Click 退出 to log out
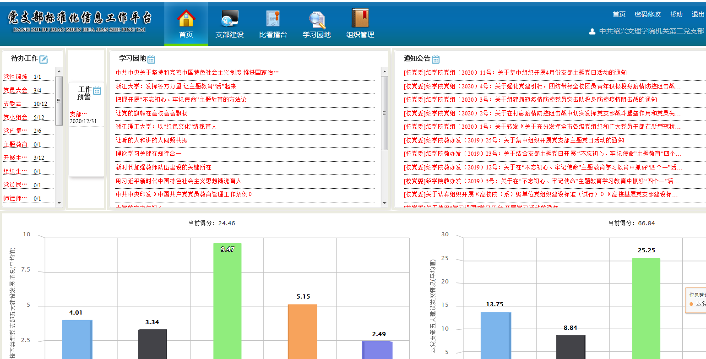 pyautogui.click(x=698, y=14)
